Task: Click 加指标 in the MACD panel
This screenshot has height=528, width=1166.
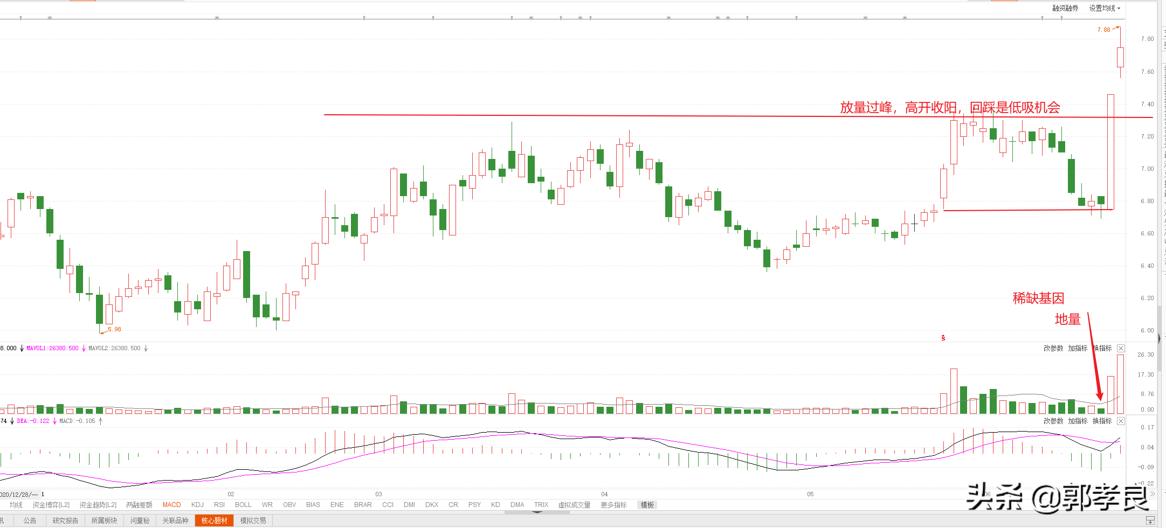Action: tap(1078, 421)
